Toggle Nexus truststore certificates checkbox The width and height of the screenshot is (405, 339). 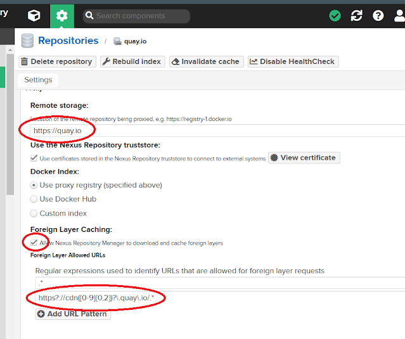(x=34, y=158)
